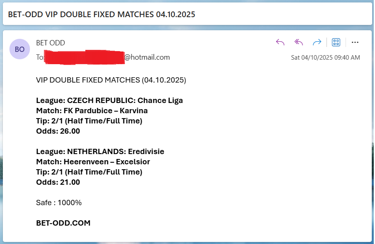Click the sender name BET ODD
375x244 pixels.
50,43
